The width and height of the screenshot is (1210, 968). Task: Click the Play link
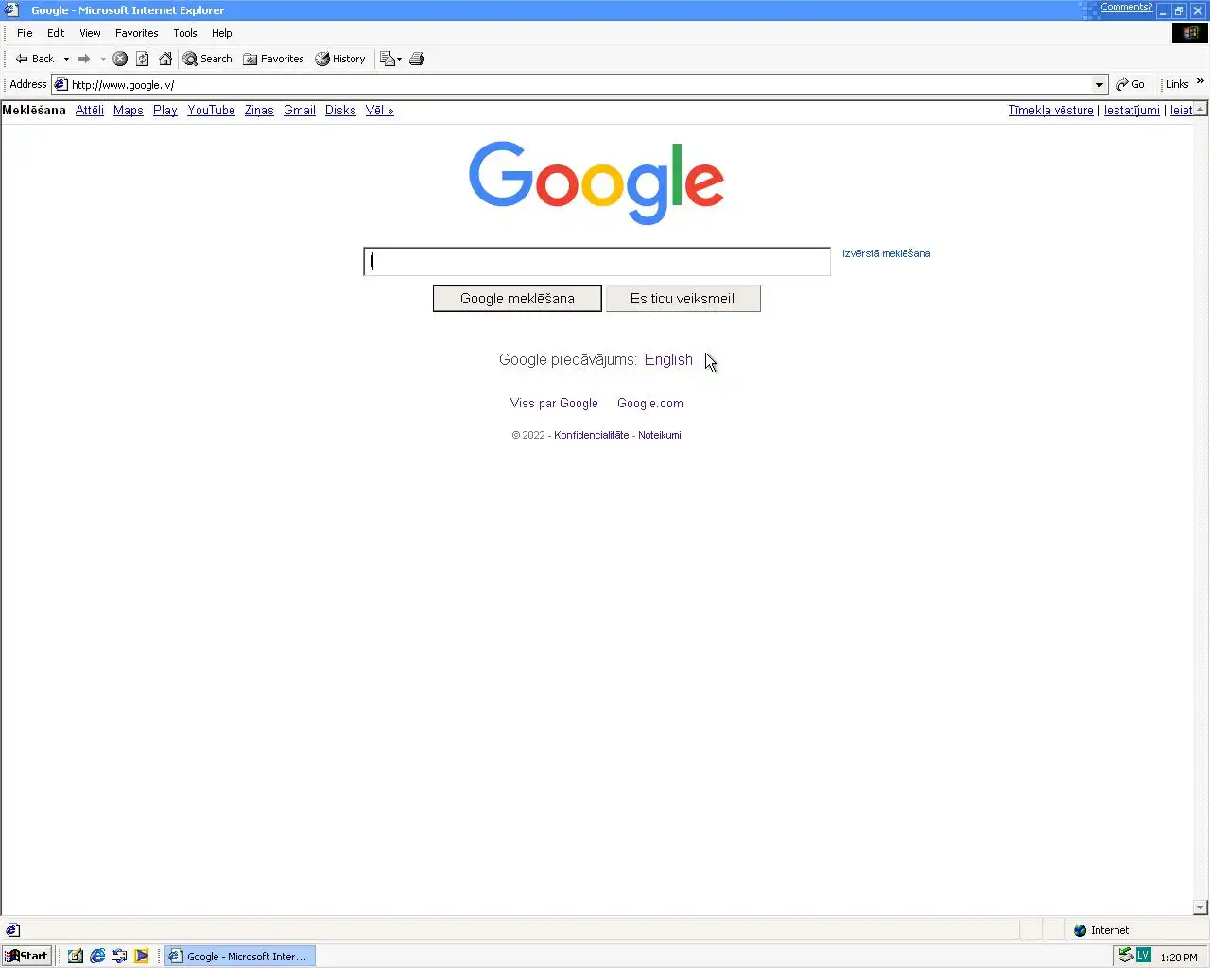[165, 111]
